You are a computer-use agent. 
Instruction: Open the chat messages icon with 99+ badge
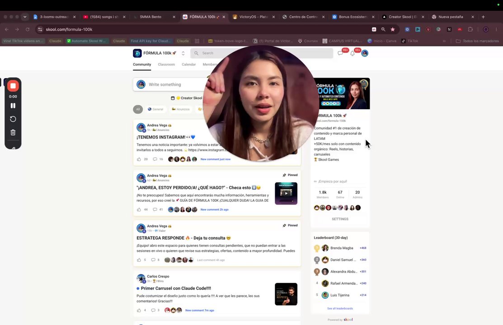(340, 53)
